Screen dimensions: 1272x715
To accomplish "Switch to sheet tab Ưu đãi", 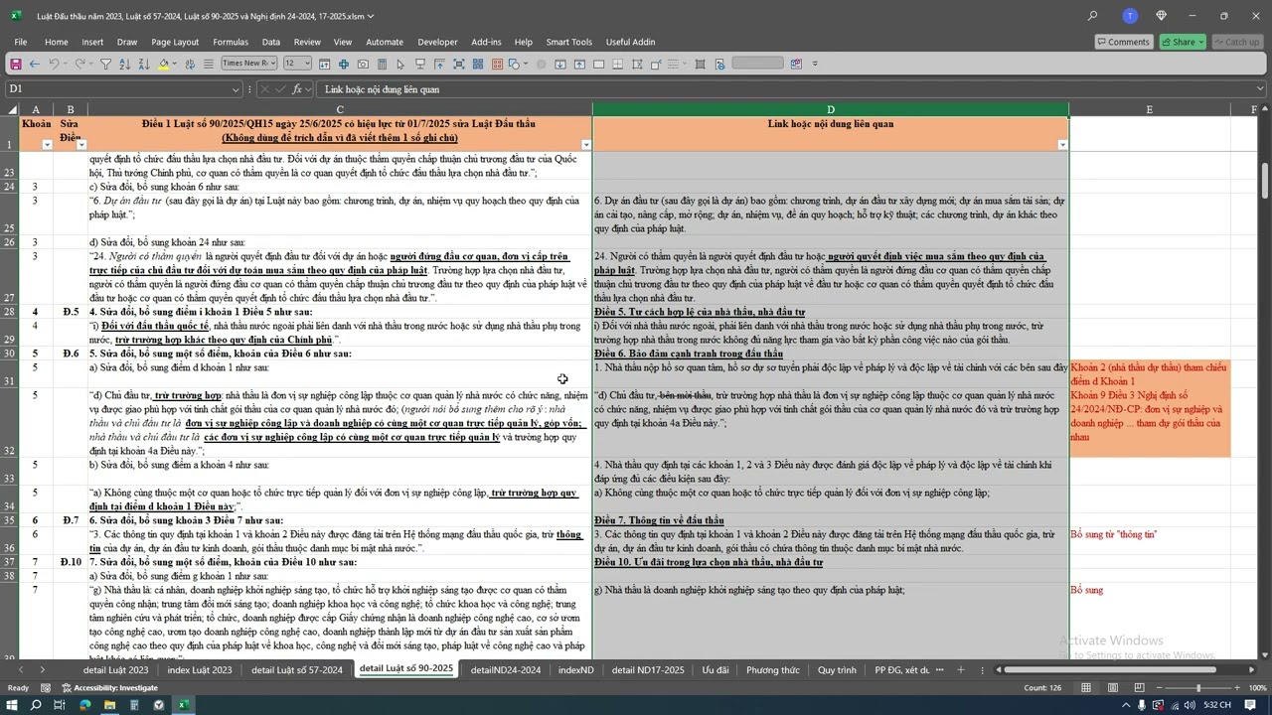I will (x=715, y=670).
